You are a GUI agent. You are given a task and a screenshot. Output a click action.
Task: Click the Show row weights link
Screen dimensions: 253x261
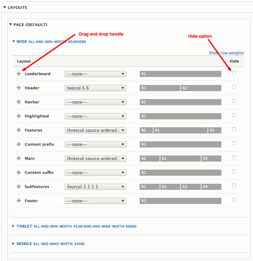tap(226, 53)
